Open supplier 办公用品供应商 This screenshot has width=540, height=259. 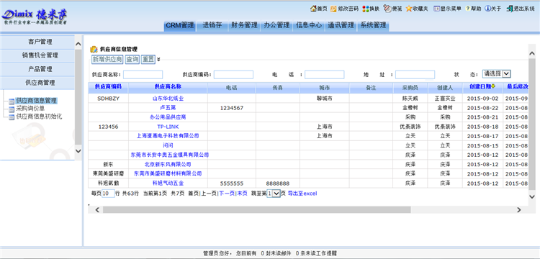pos(168,117)
